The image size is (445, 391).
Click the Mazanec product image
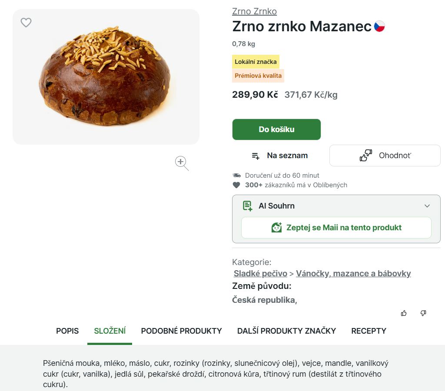point(106,76)
